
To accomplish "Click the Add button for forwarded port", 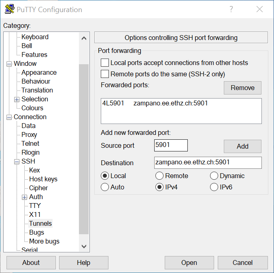I will click(242, 146).
